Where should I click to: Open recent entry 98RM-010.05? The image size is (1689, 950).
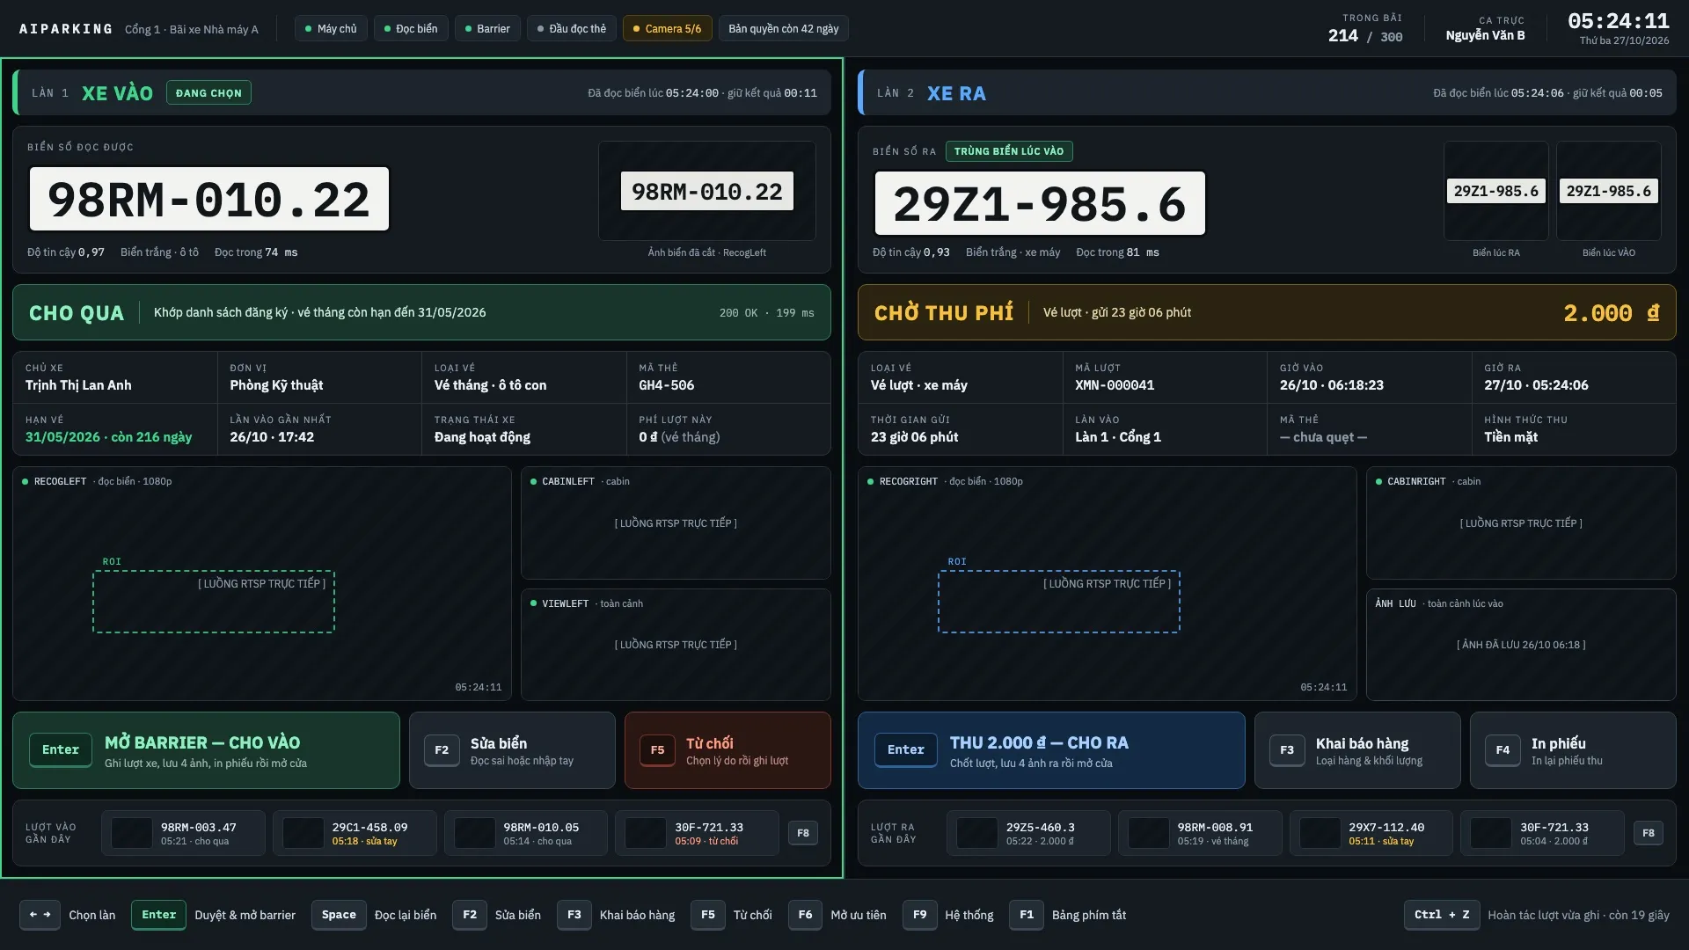point(525,833)
